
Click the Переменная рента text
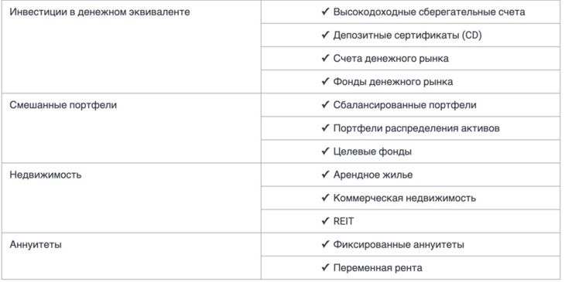[378, 268]
